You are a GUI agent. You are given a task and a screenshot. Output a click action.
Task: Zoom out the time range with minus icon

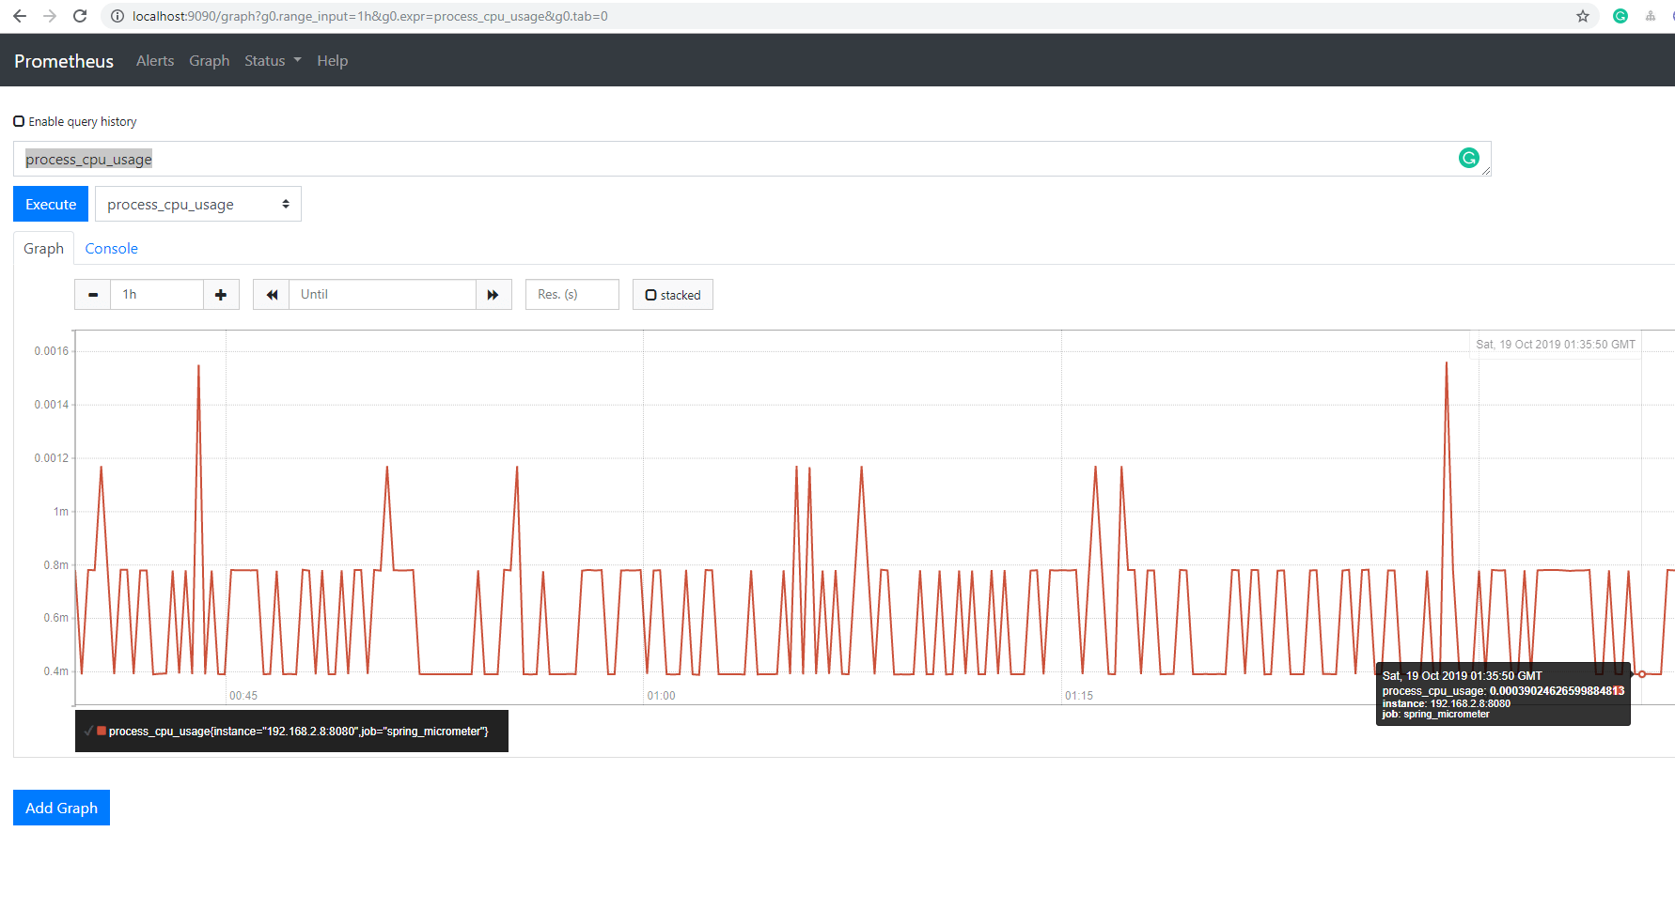[x=92, y=294]
